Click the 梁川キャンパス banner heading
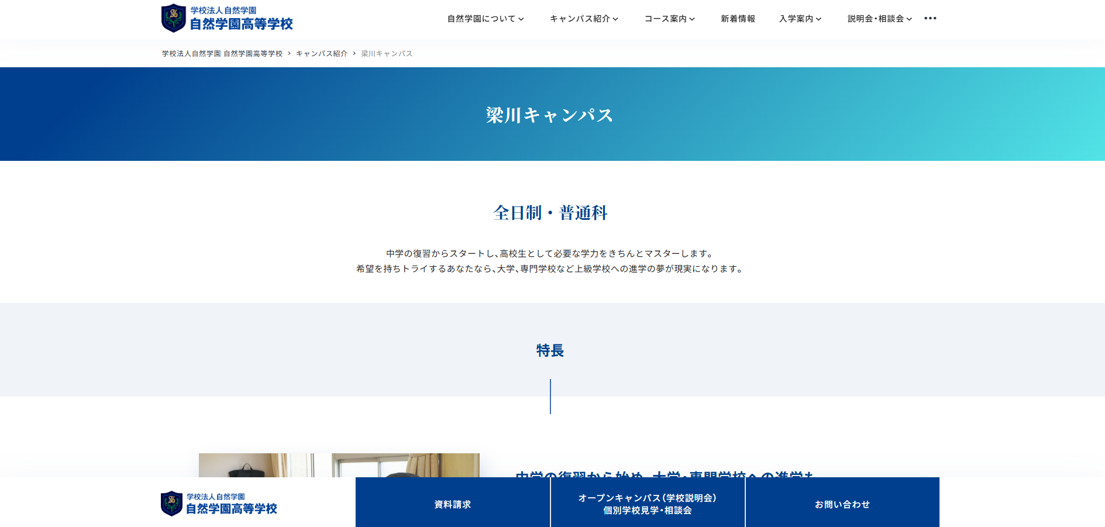 (549, 115)
